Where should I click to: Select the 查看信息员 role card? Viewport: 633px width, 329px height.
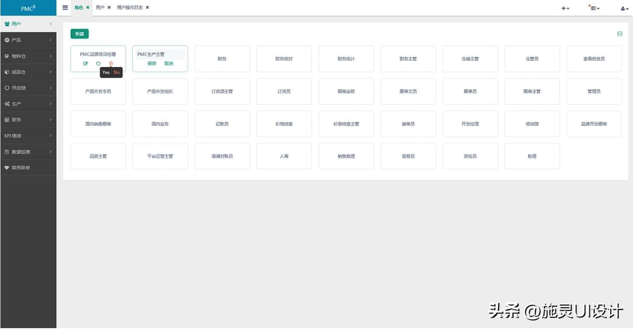[594, 59]
